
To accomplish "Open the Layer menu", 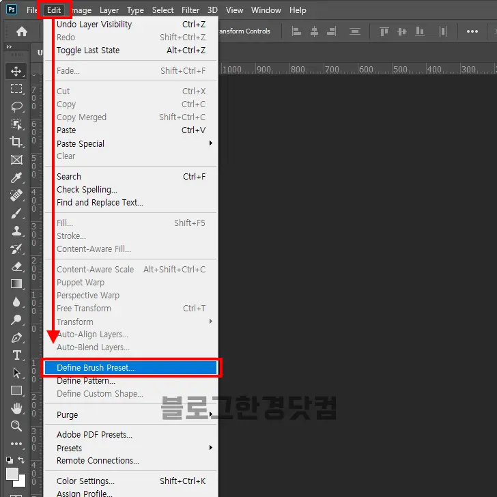I will coord(109,10).
